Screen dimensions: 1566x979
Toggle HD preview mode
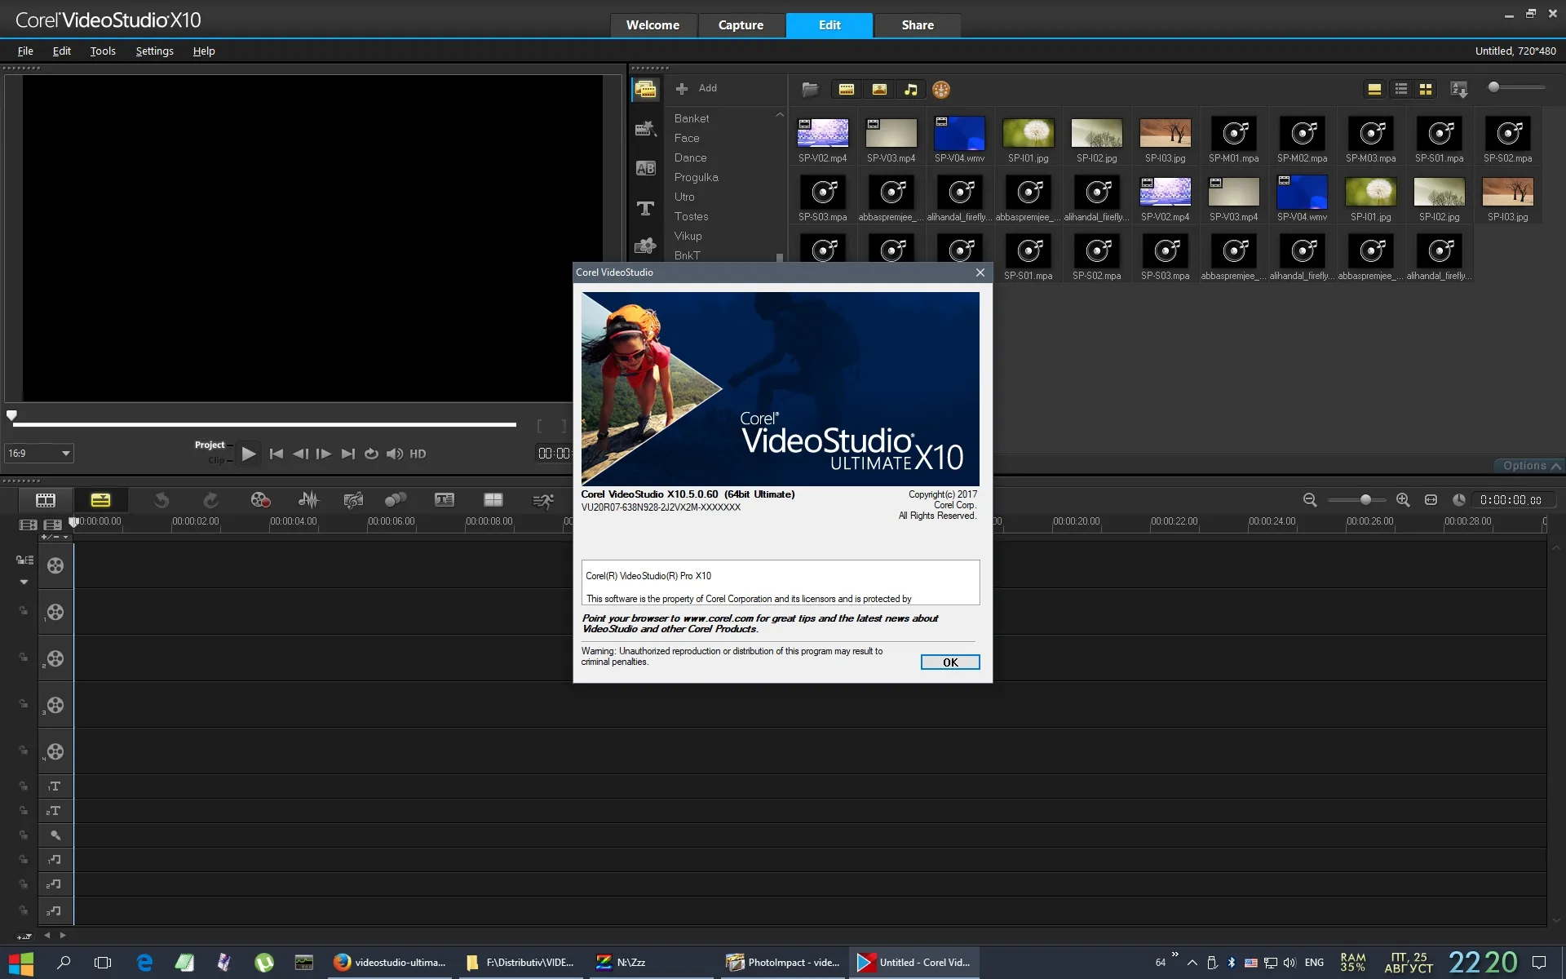point(418,454)
